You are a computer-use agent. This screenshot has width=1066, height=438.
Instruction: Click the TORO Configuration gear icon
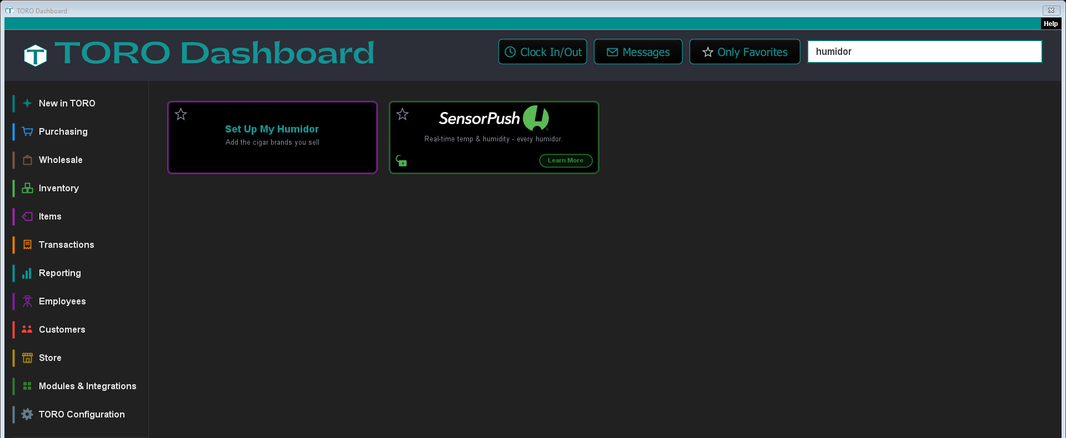[27, 414]
